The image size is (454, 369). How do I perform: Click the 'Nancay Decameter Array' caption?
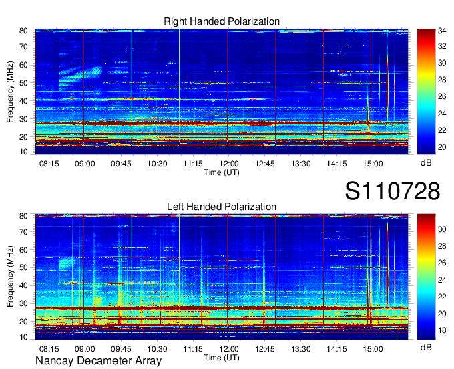(x=98, y=361)
